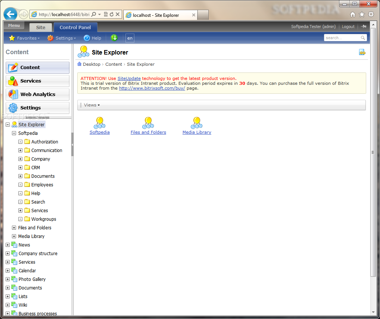Screen dimensions: 380x319
Task: Open the Views dropdown
Action: [92, 105]
